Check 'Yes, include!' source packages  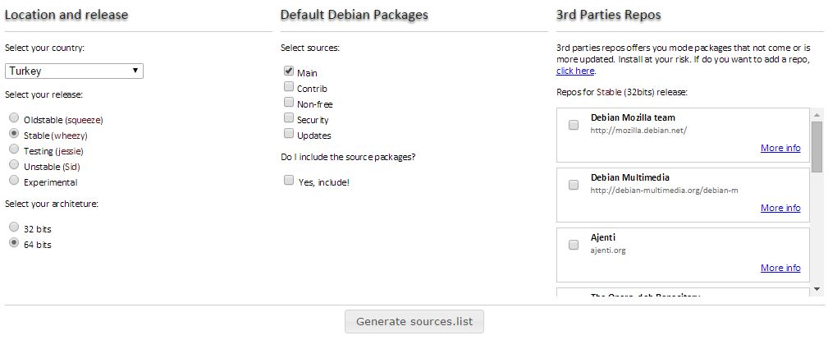tap(288, 181)
